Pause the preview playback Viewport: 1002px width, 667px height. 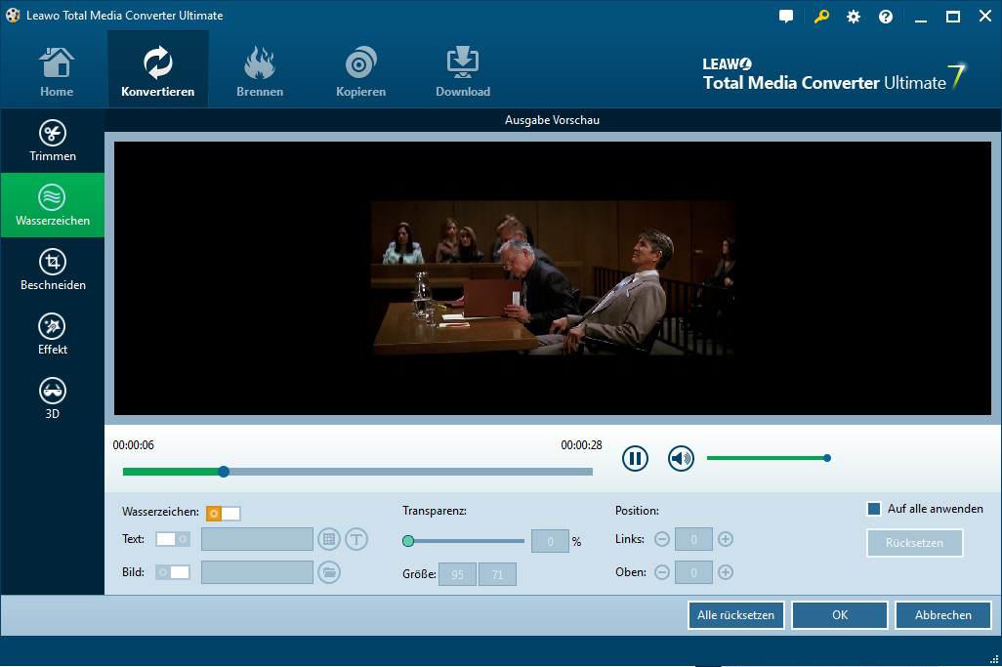coord(635,458)
